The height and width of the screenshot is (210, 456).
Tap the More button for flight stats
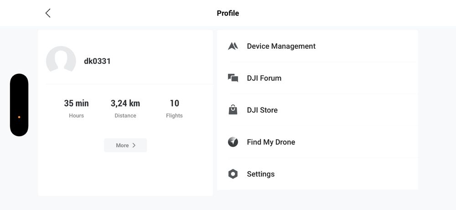[x=125, y=145]
